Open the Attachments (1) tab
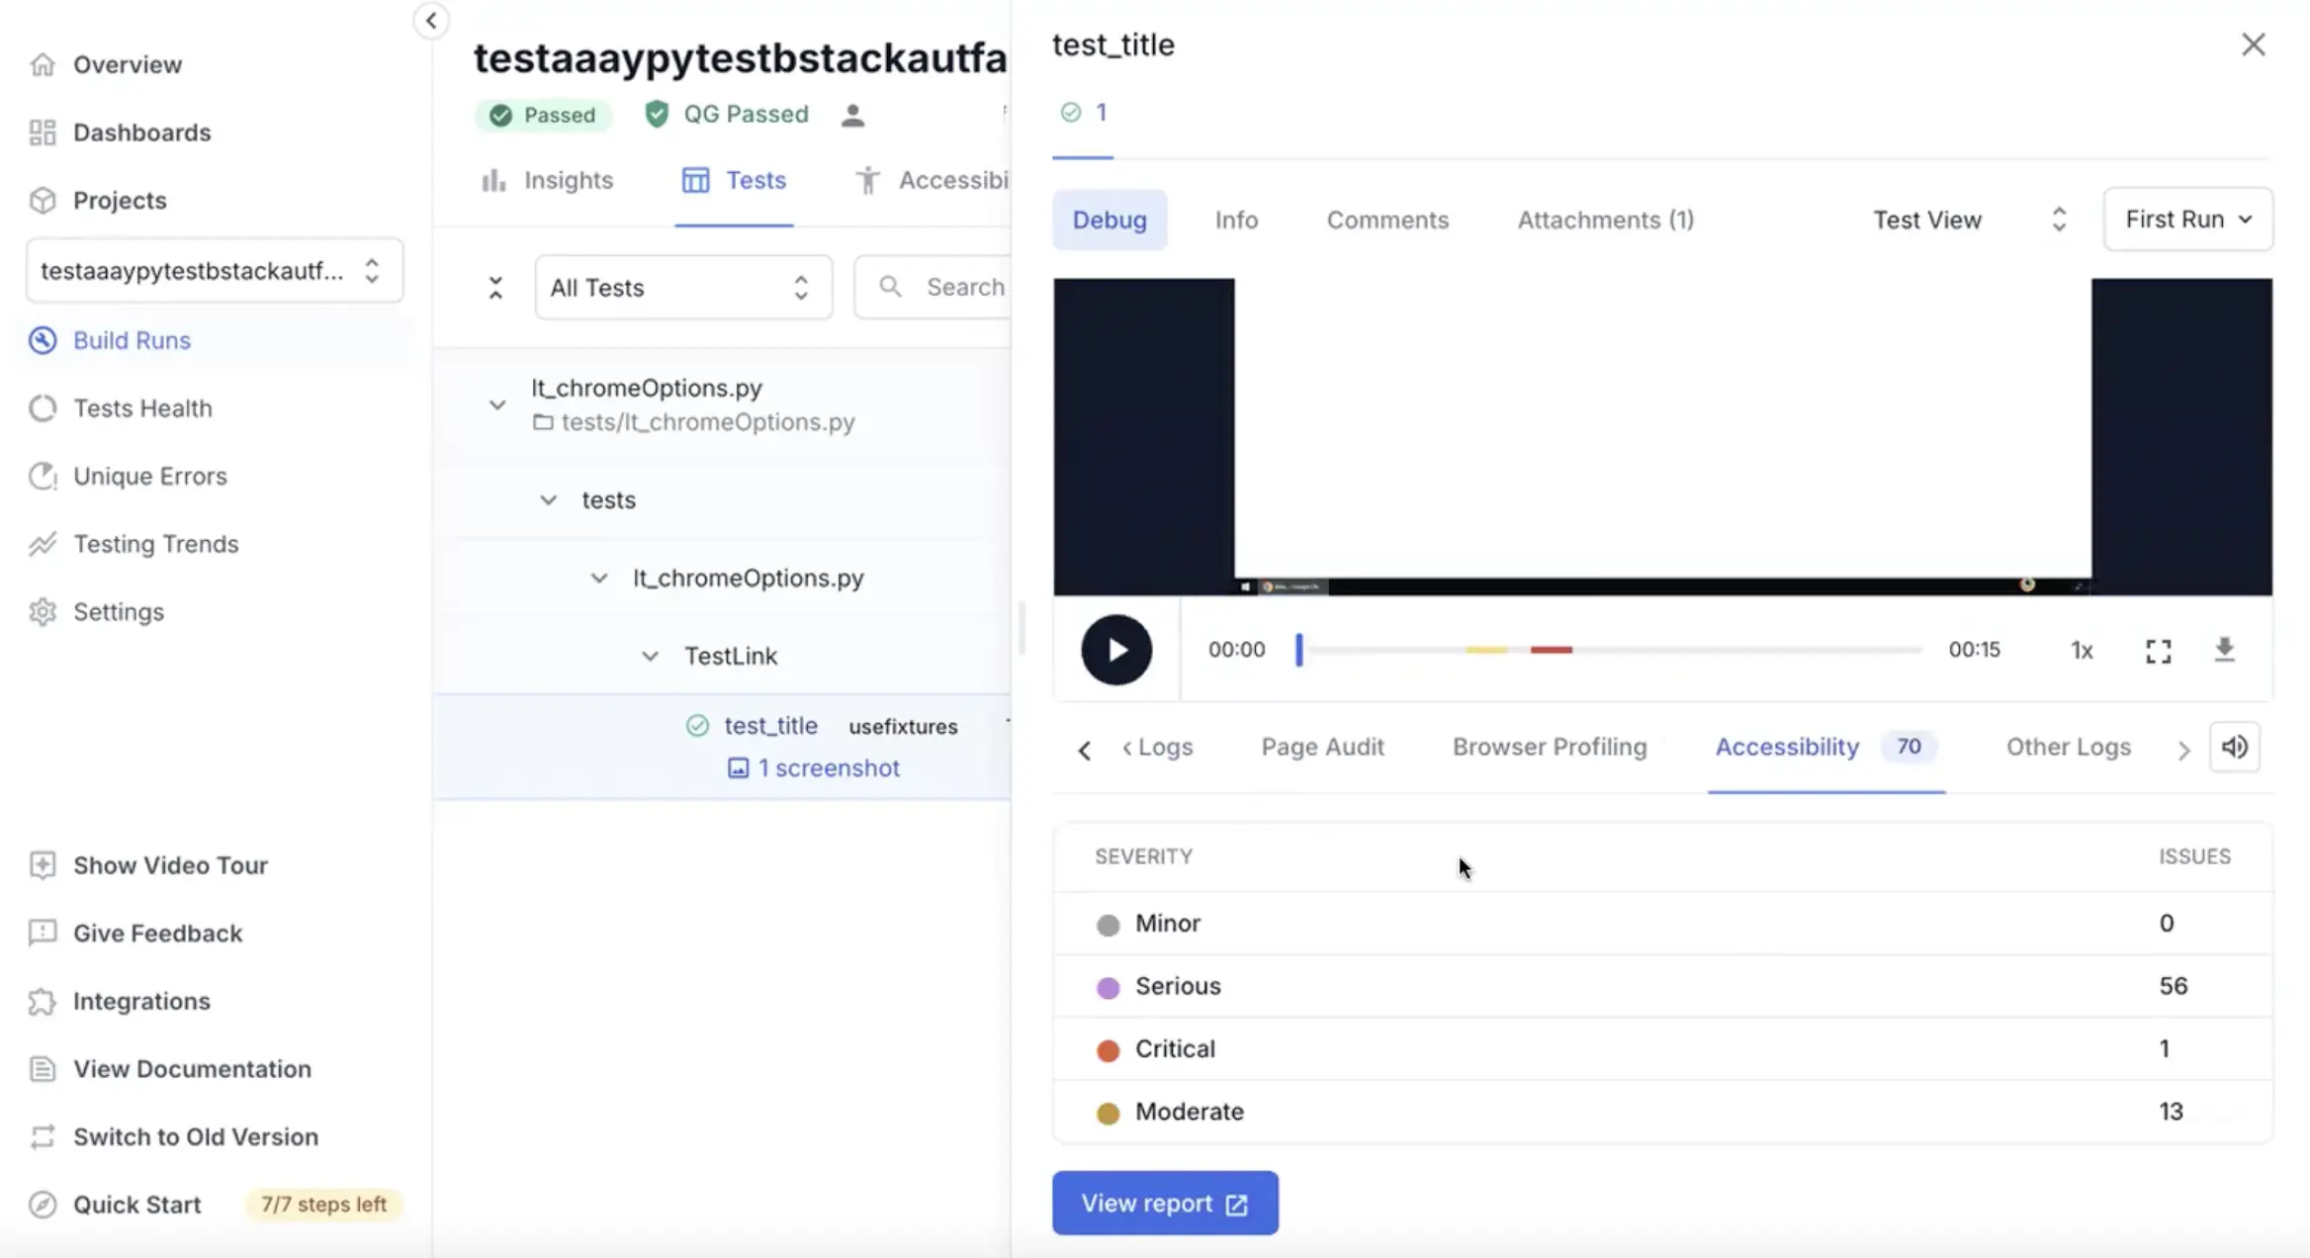Viewport: 2310px width, 1258px height. [1603, 220]
